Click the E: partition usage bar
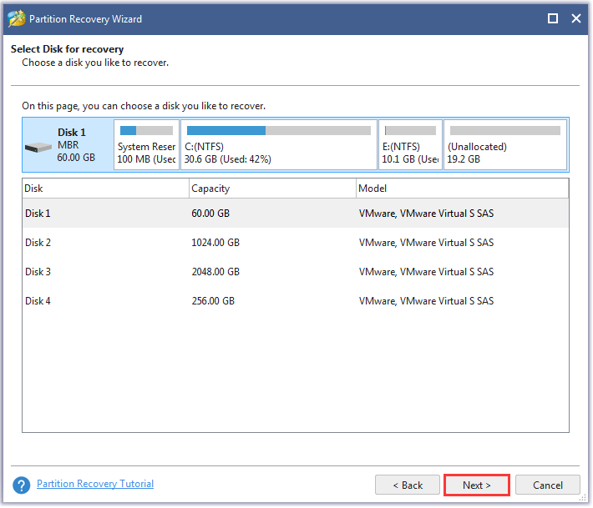Image resolution: width=593 pixels, height=508 pixels. point(410,130)
